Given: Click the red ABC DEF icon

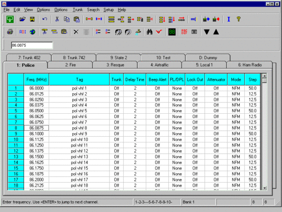Looking at the screenshot, I should [x=184, y=32].
